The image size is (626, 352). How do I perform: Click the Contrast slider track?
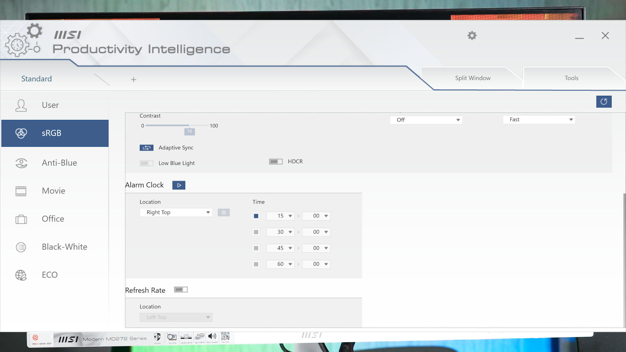(x=177, y=125)
